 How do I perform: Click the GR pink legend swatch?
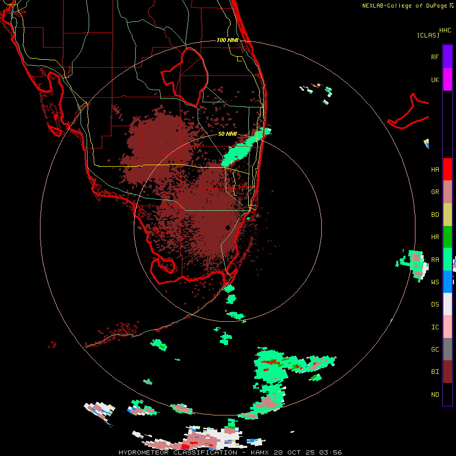[447, 192]
